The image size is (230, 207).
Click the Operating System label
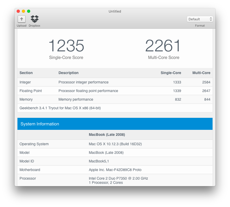tap(34, 144)
